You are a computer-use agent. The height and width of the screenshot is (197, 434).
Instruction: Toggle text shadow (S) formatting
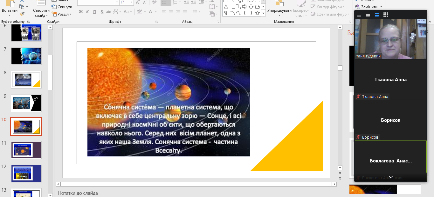102,12
